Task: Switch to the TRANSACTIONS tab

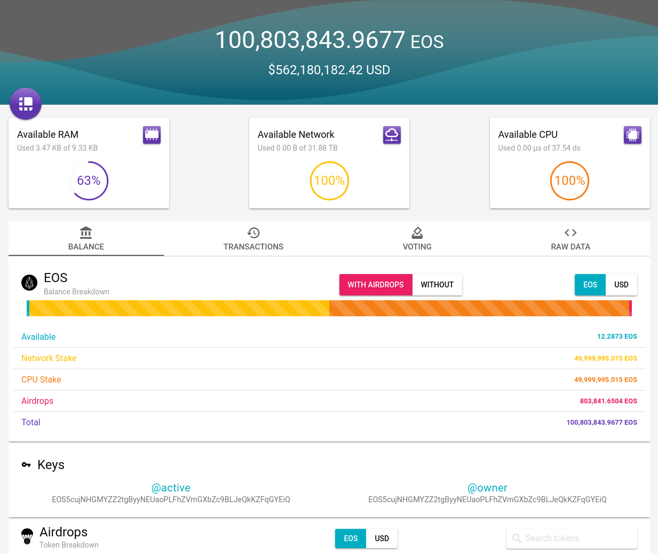Action: 253,238
